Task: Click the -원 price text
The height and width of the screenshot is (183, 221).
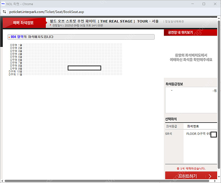Action: [x=215, y=91]
